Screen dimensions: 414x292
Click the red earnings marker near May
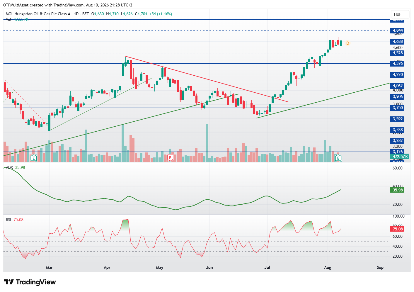point(170,158)
